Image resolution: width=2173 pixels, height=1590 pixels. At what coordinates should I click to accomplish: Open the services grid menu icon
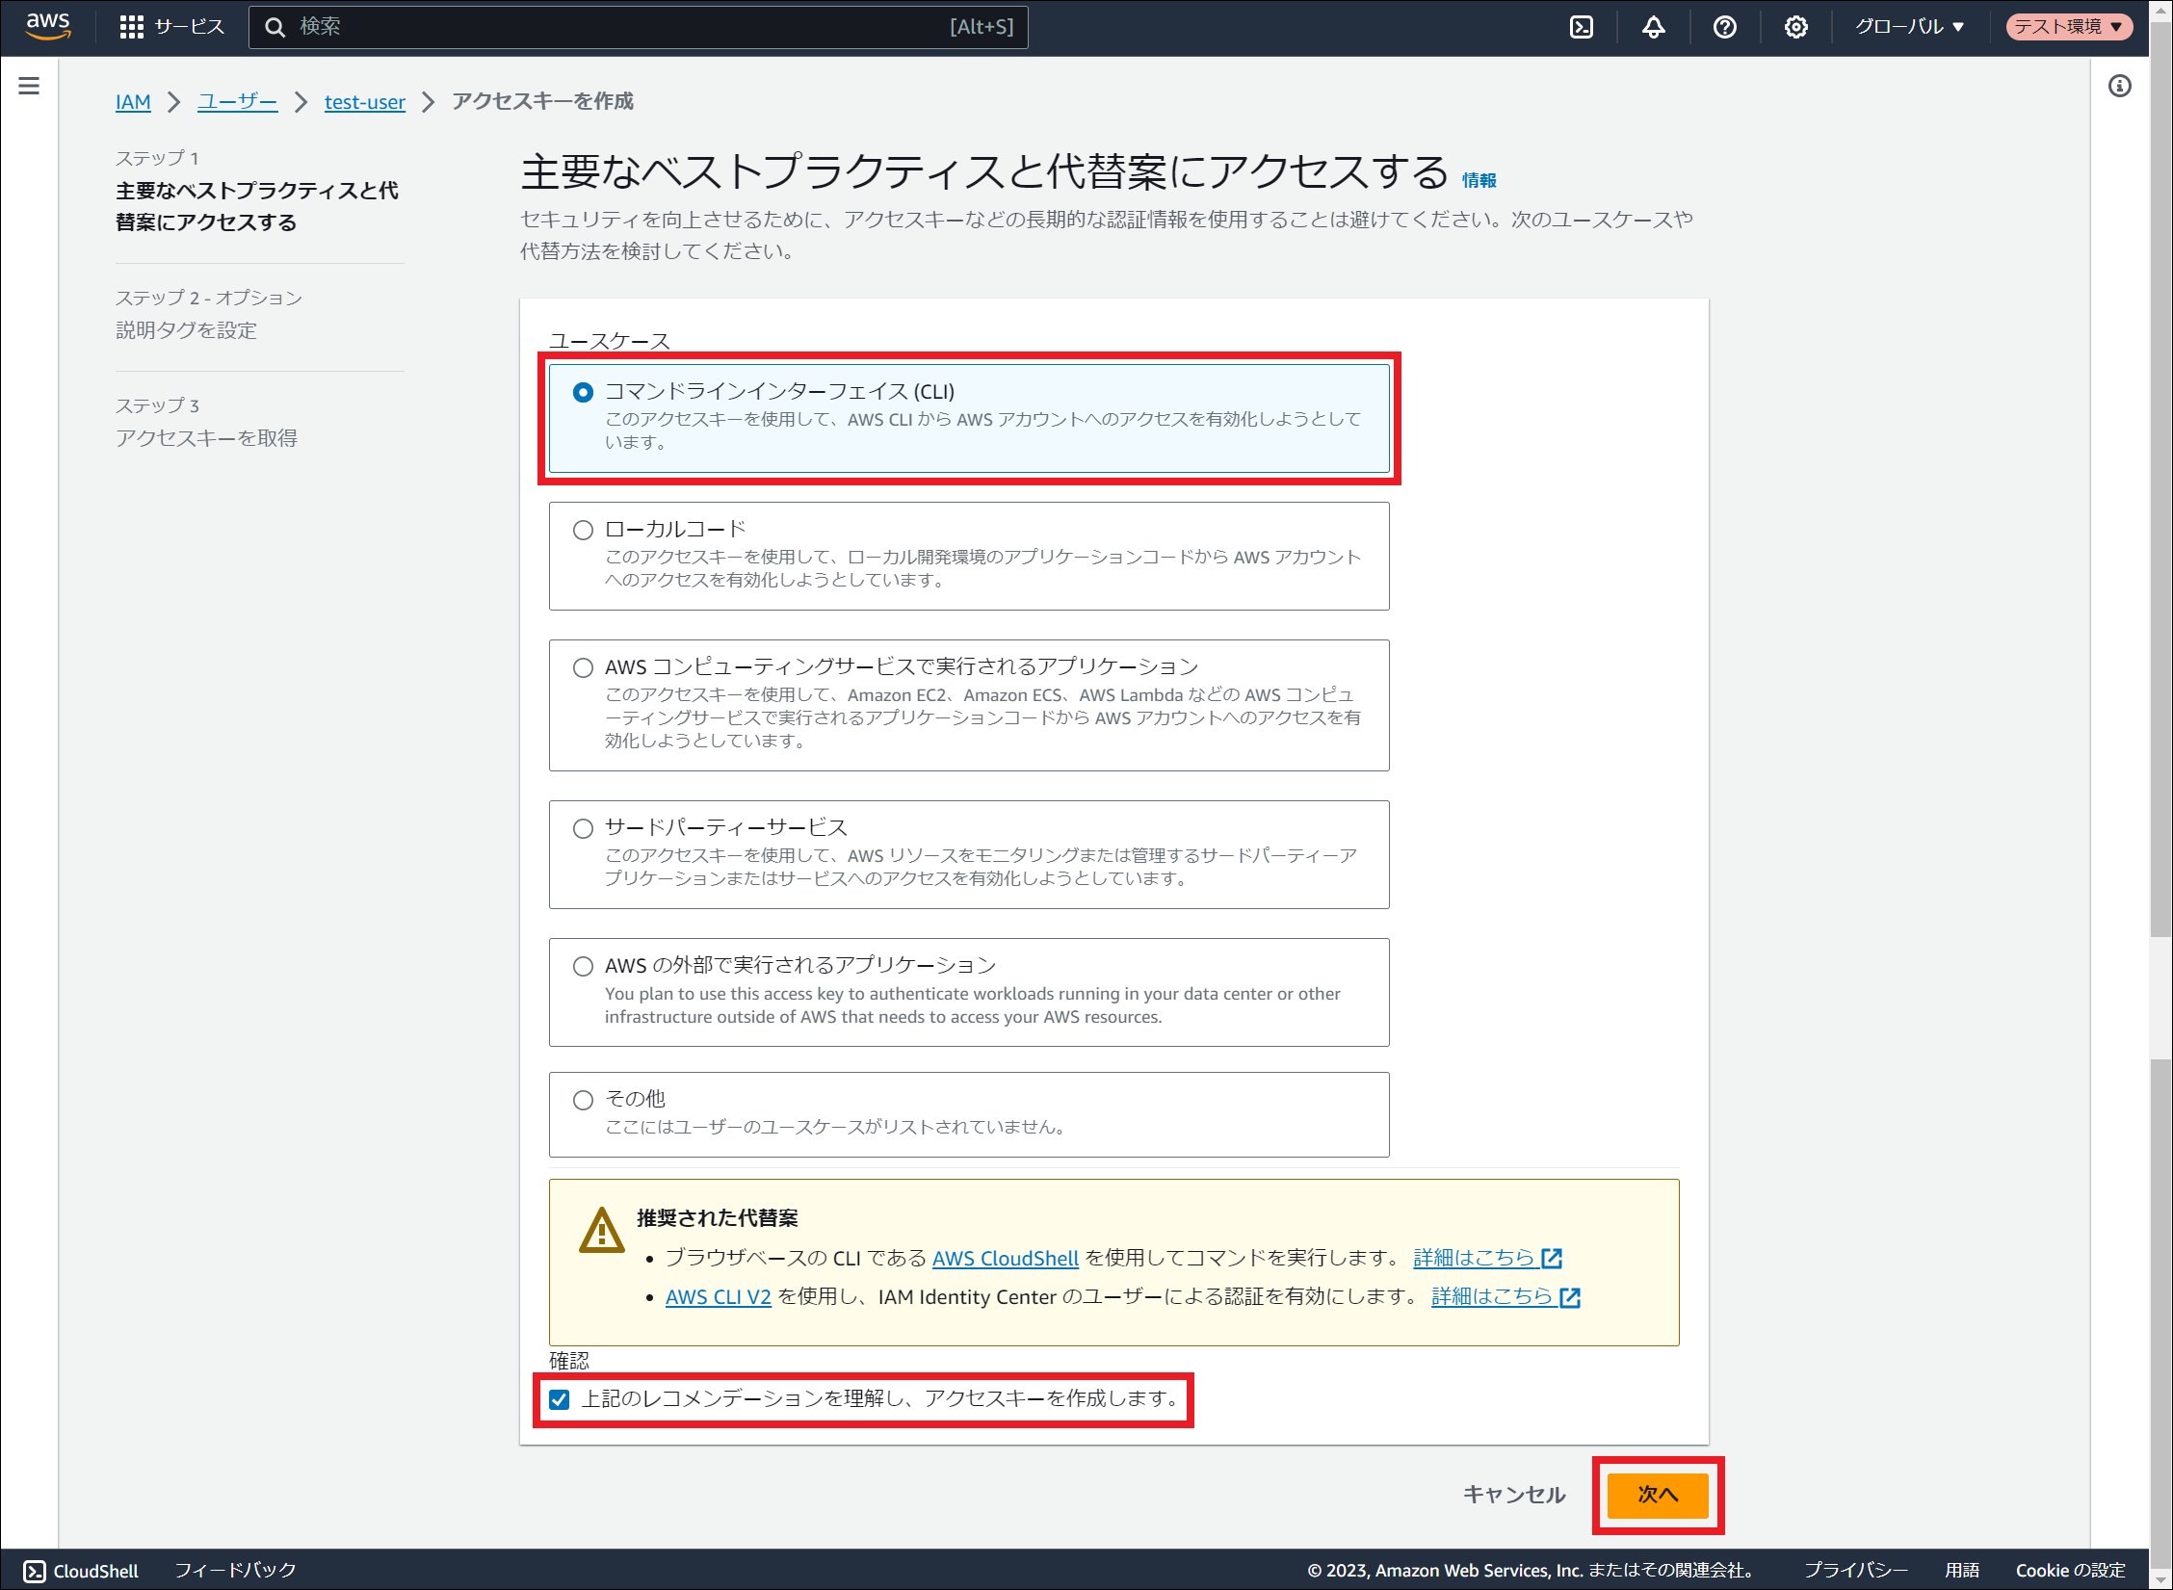point(131,27)
